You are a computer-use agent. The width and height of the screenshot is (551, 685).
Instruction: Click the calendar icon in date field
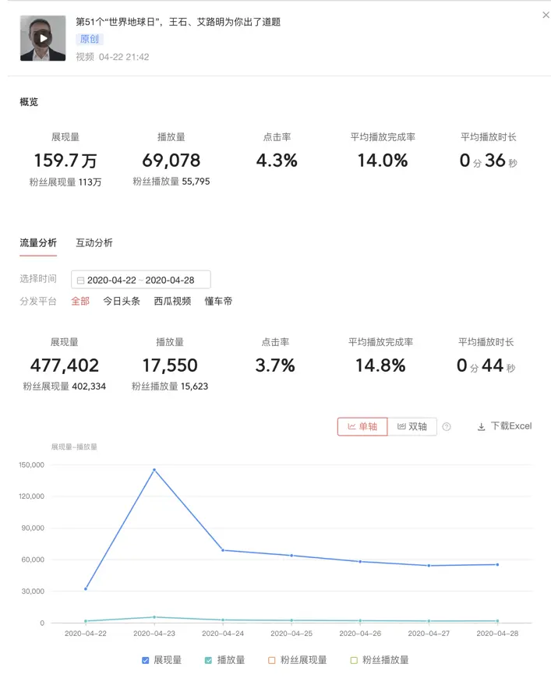click(80, 281)
